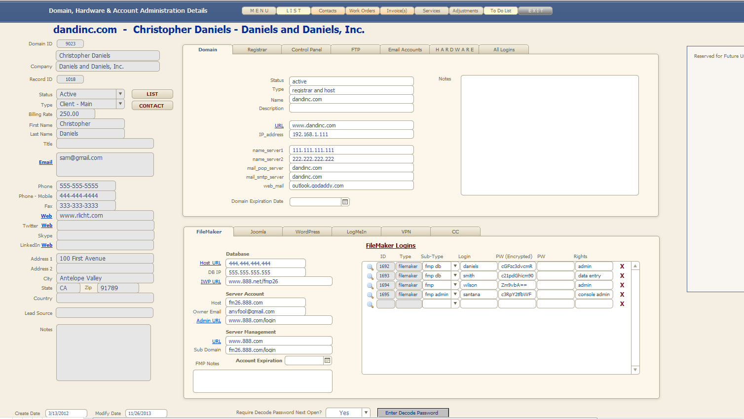The image size is (744, 419).
Task: Open Contacts from the header
Action: coord(328,10)
